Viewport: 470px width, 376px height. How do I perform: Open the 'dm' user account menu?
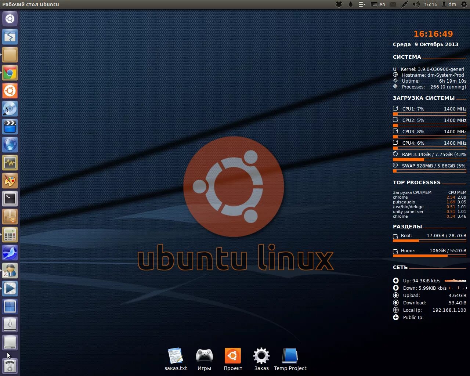coord(449,4)
